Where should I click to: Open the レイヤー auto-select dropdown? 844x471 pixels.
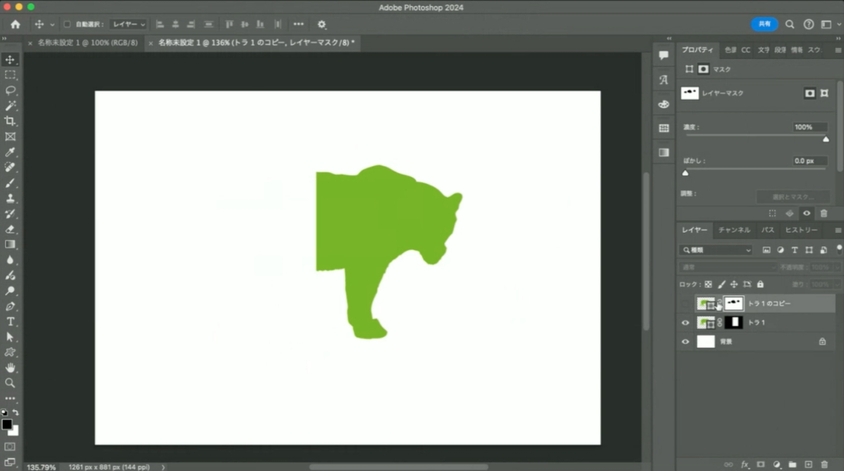click(x=129, y=25)
